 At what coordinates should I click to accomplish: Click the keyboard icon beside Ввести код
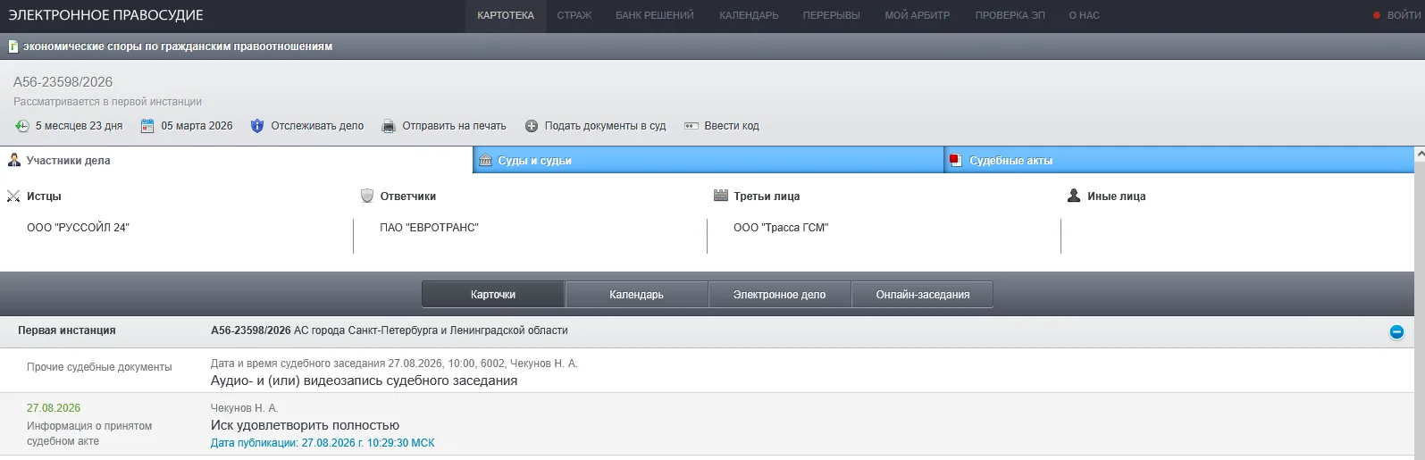[691, 126]
